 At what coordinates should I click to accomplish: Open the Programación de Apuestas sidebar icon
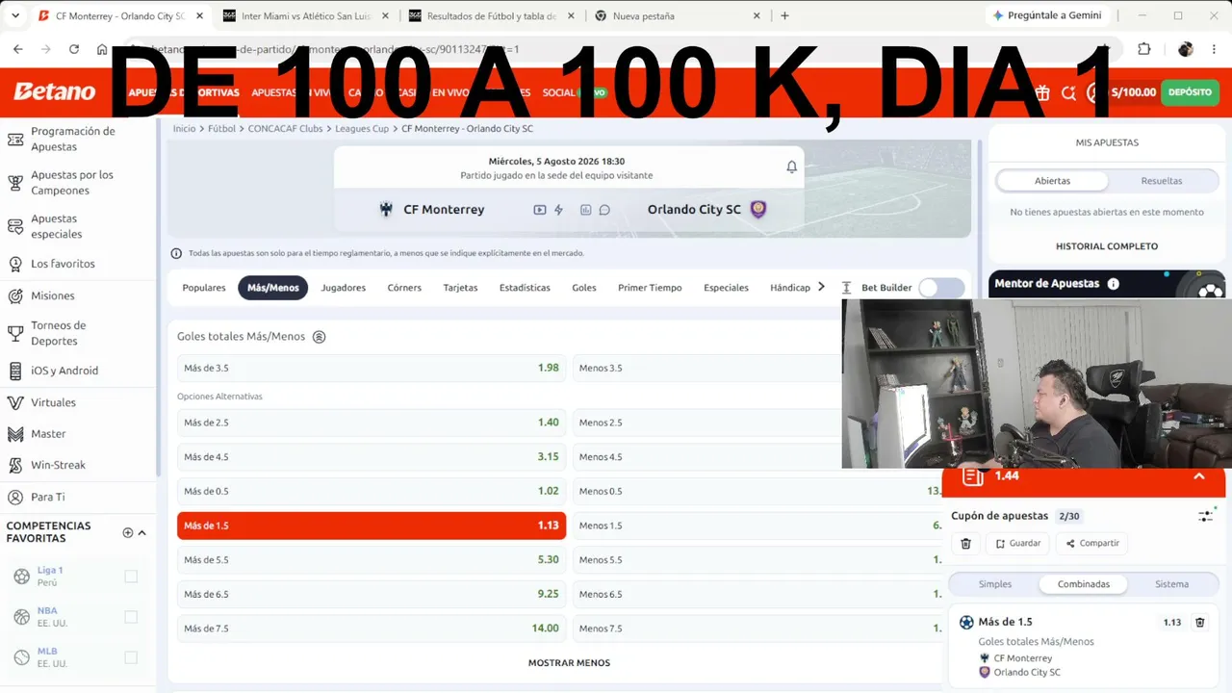point(15,140)
